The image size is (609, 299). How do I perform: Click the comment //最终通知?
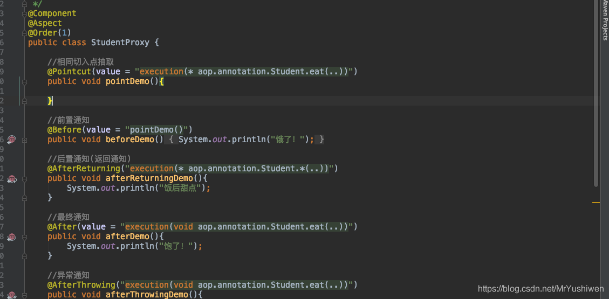pyautogui.click(x=69, y=217)
